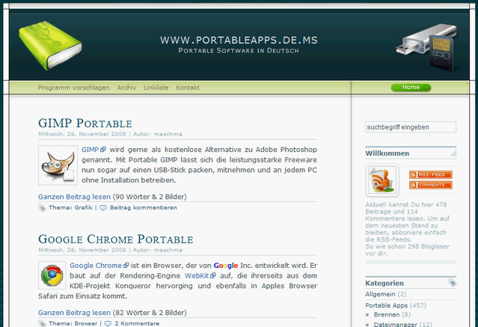The height and width of the screenshot is (327, 478).
Task: Open the Google Chrome logo thumbnail
Action: [x=52, y=275]
